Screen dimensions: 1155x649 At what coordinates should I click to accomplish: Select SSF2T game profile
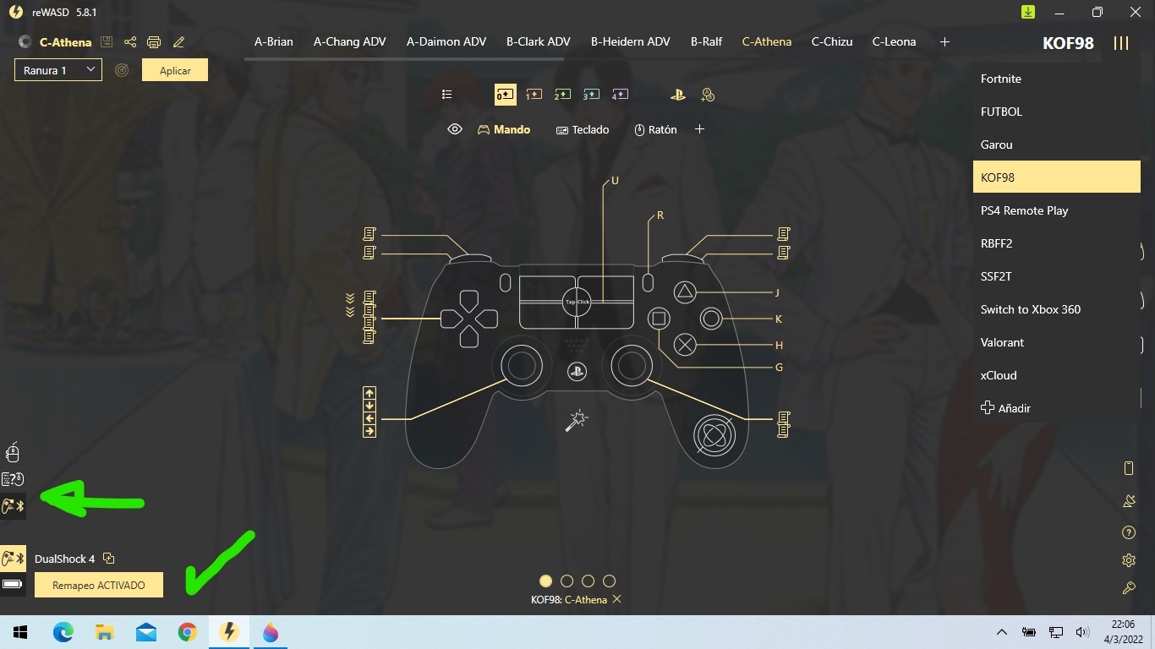click(1057, 276)
